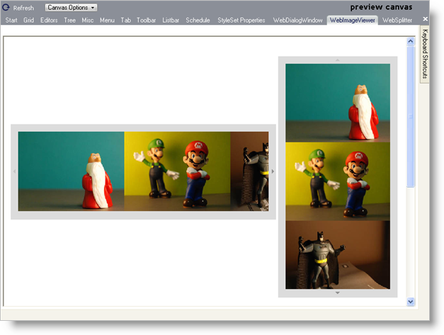Click the vertical scrollbar thumb
The image size is (444, 335).
[x=411, y=117]
